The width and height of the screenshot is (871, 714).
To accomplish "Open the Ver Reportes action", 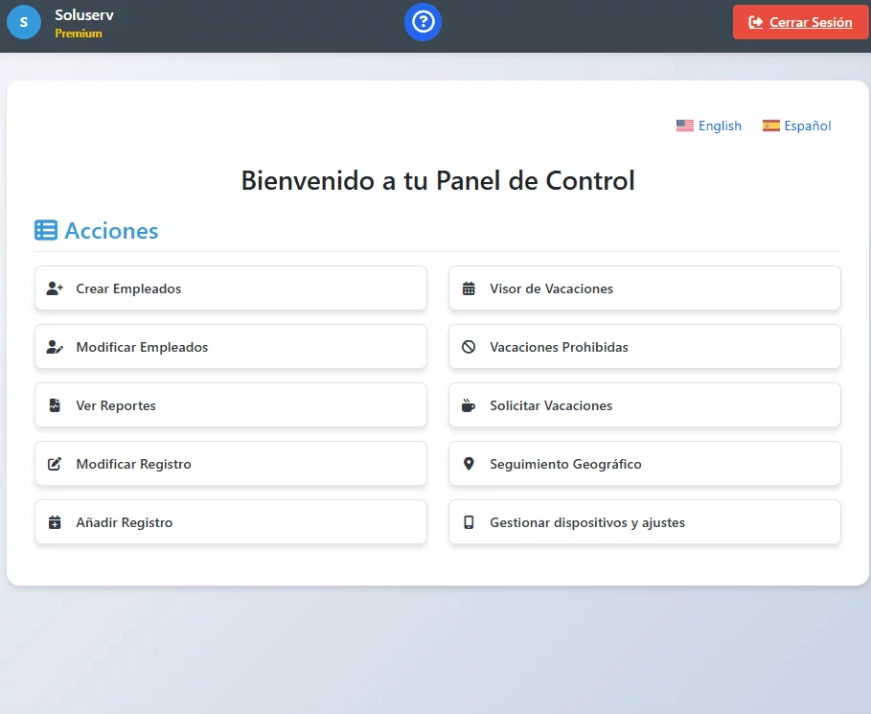I will coord(230,405).
